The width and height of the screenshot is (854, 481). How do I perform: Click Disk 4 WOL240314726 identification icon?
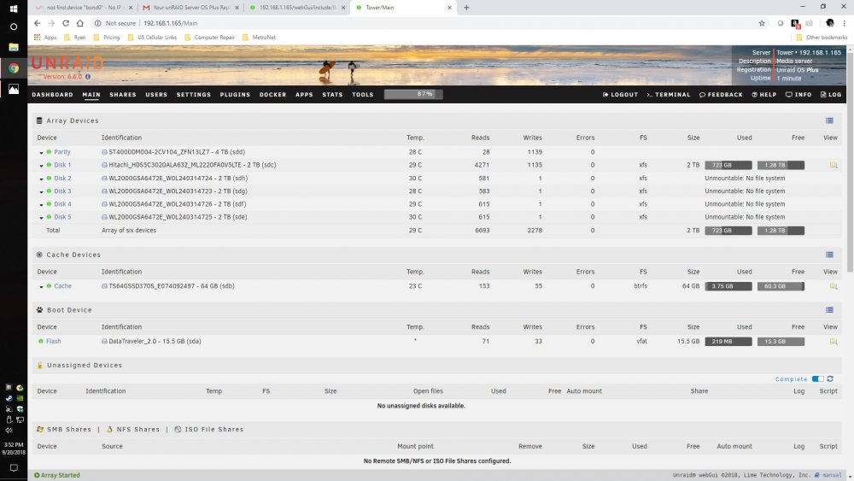104,204
